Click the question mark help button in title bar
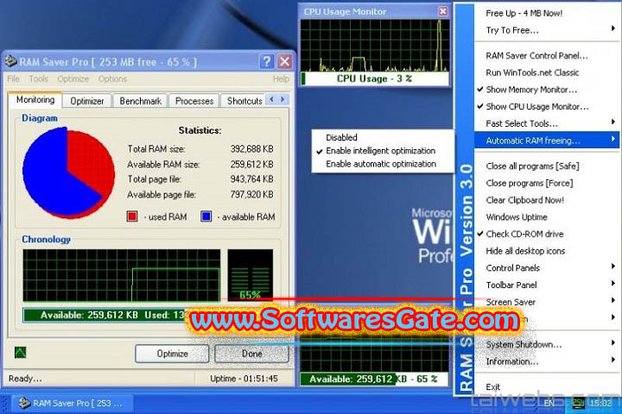Image resolution: width=622 pixels, height=414 pixels. [267, 61]
